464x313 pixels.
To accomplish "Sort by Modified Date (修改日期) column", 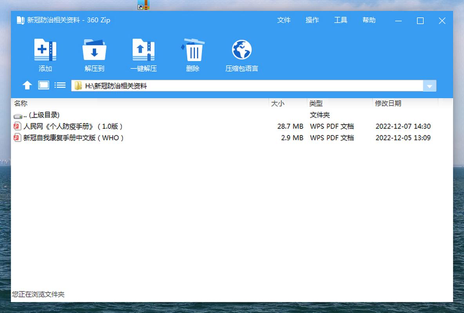I will [x=388, y=103].
